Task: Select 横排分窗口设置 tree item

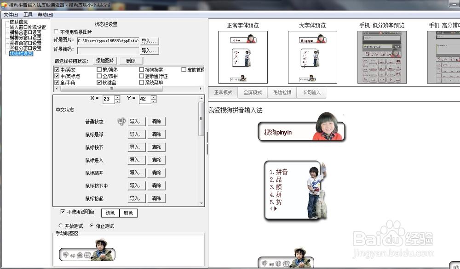Action: point(25,38)
